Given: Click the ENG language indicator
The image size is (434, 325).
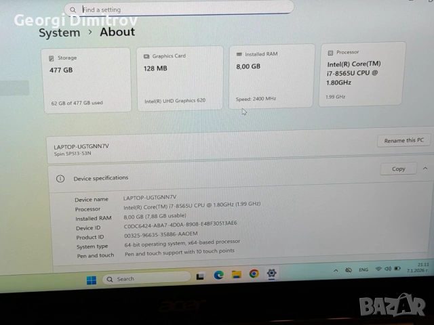Looking at the screenshot, I should [363, 269].
